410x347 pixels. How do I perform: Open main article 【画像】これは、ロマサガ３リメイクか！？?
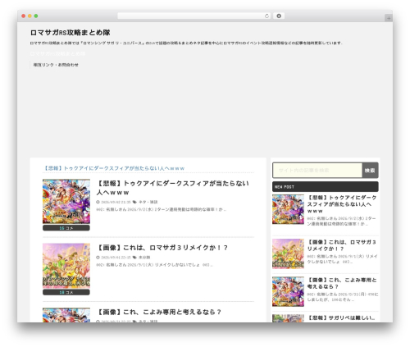(x=162, y=248)
